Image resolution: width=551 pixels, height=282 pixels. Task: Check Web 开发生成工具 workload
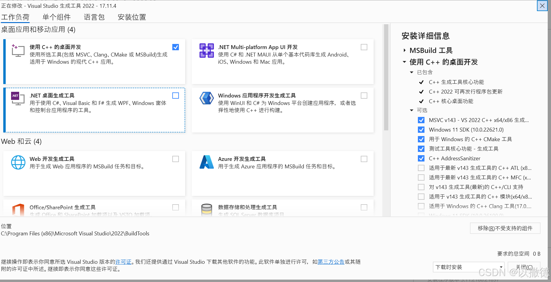tap(176, 159)
